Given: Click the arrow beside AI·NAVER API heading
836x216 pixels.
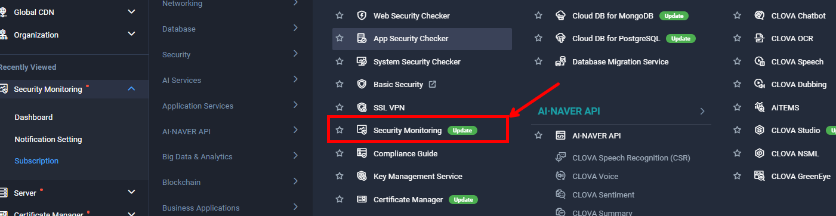Looking at the screenshot, I should click(x=702, y=111).
